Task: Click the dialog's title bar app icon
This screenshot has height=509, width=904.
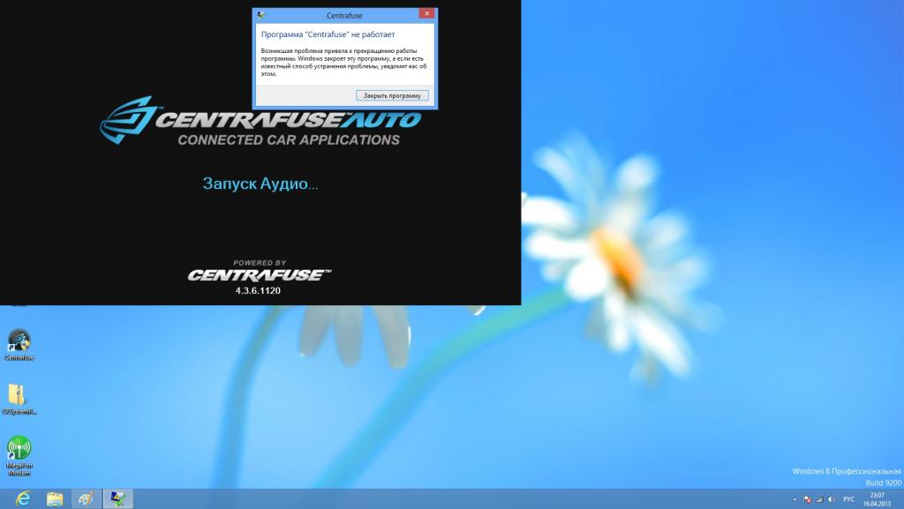Action: click(260, 15)
